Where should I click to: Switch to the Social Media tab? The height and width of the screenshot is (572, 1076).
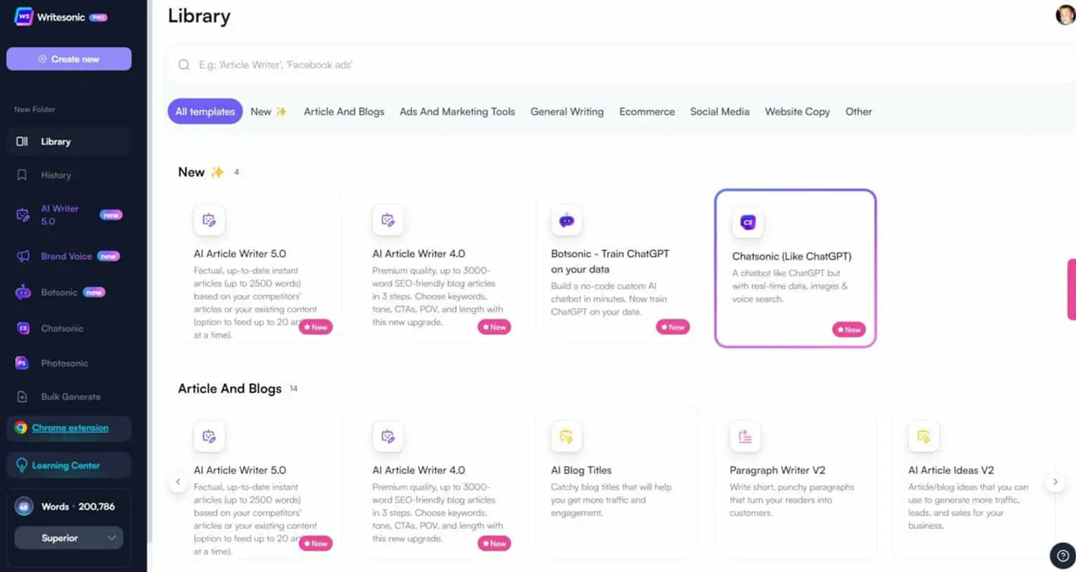[x=719, y=111]
